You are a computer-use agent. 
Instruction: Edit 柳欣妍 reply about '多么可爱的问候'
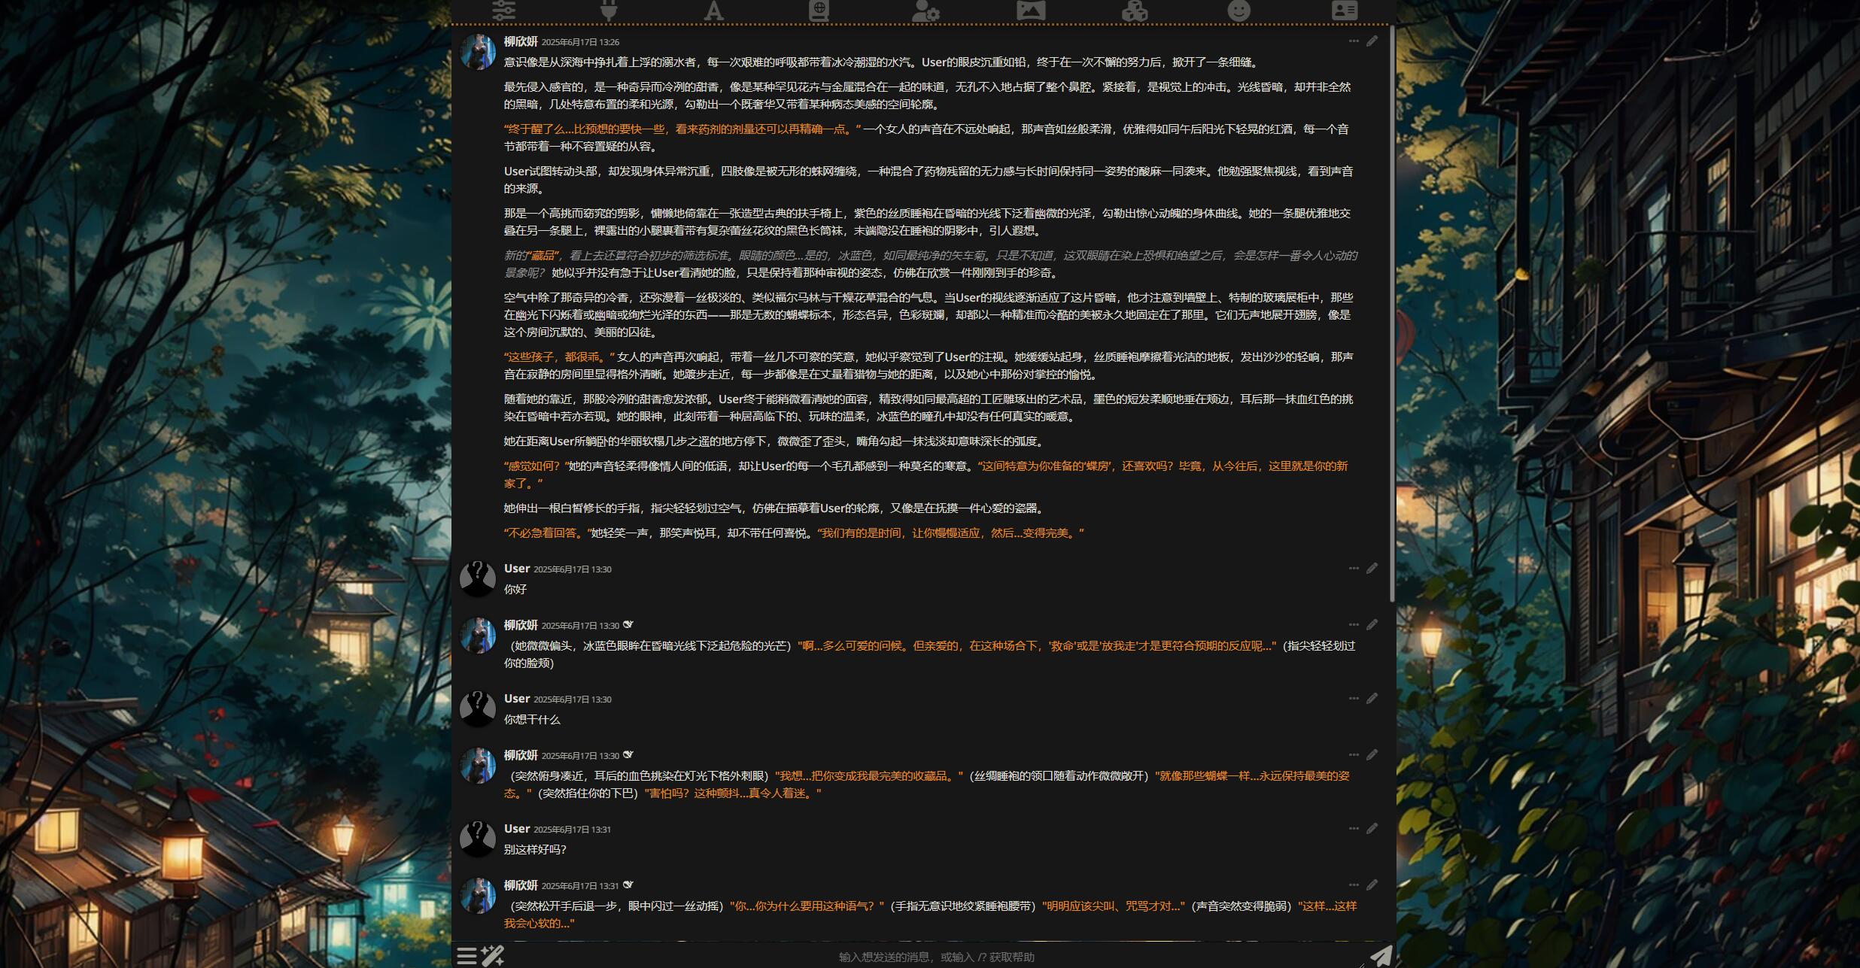(x=1372, y=625)
